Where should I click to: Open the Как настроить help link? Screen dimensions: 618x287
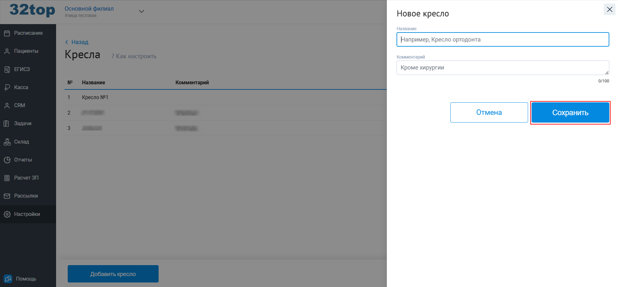tap(134, 56)
